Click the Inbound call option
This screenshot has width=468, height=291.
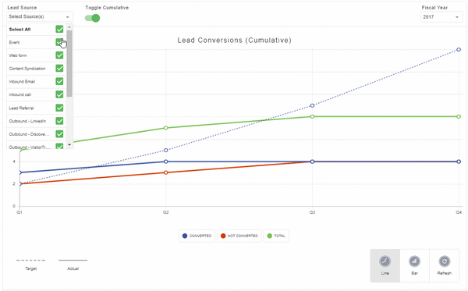pos(36,94)
